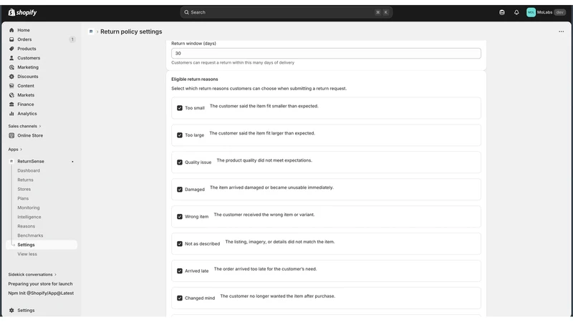Expand the Sales channels chevron

40,127
